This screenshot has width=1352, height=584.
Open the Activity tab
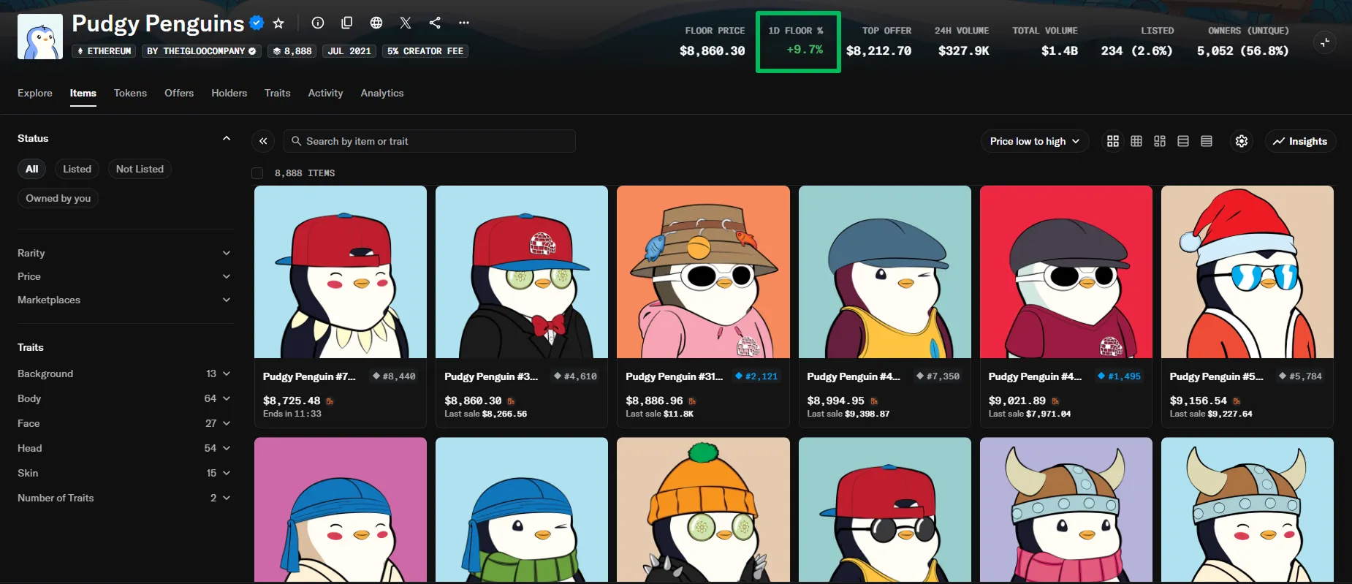(325, 93)
